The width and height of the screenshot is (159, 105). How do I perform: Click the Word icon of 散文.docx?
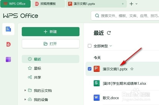point(97,98)
